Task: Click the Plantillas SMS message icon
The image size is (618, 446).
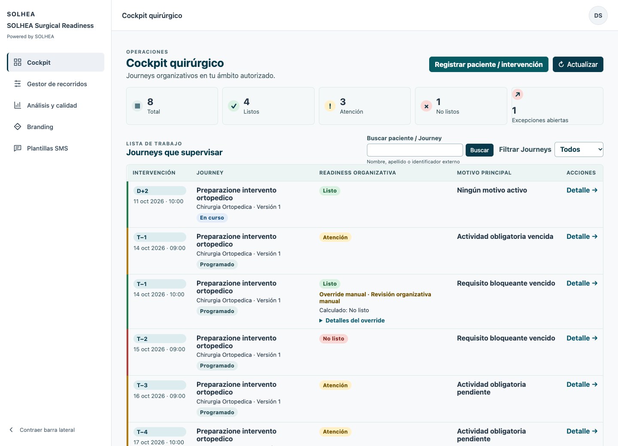Action: (x=18, y=148)
